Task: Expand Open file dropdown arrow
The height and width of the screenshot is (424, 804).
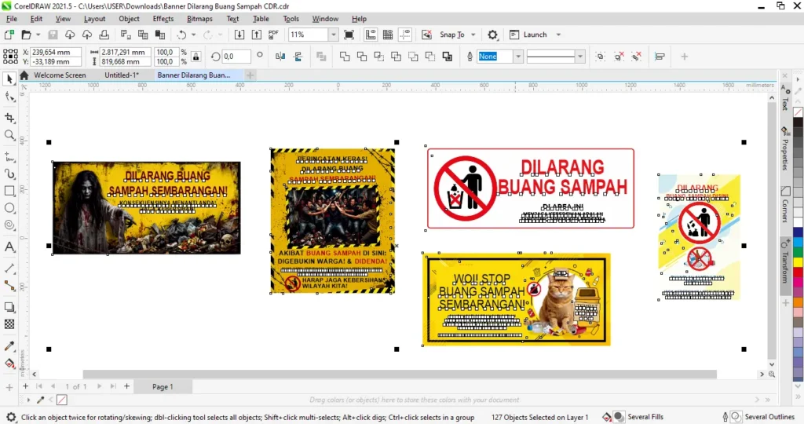Action: tap(38, 35)
